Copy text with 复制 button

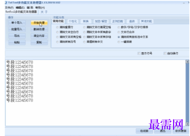[x=39, y=42]
